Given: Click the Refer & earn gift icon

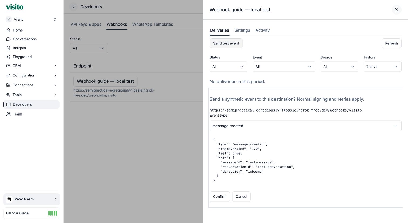Looking at the screenshot, I should tap(9, 199).
